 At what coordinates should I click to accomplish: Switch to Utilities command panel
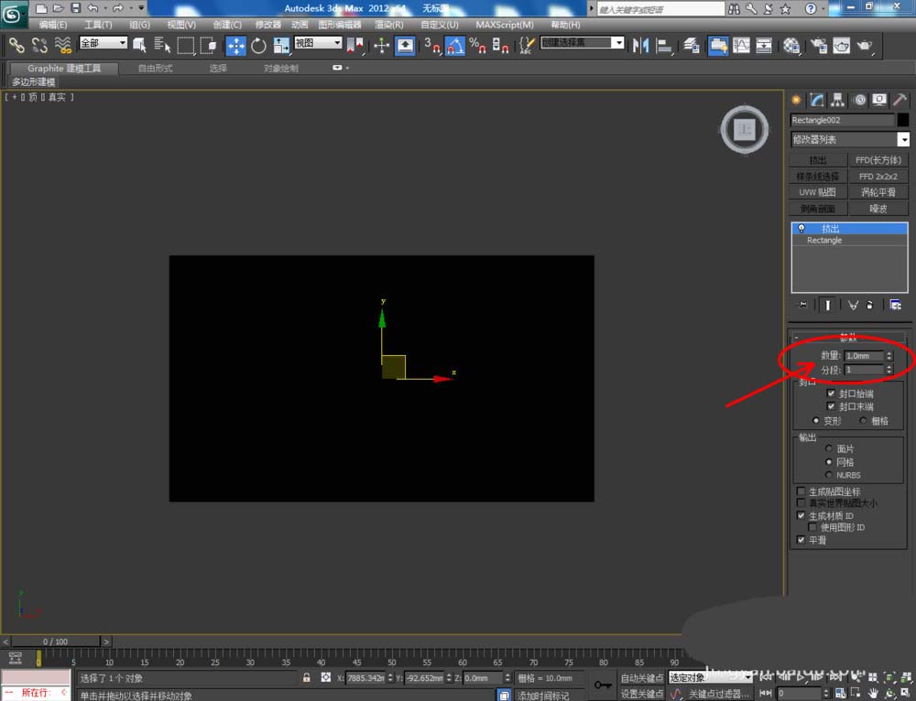[900, 100]
